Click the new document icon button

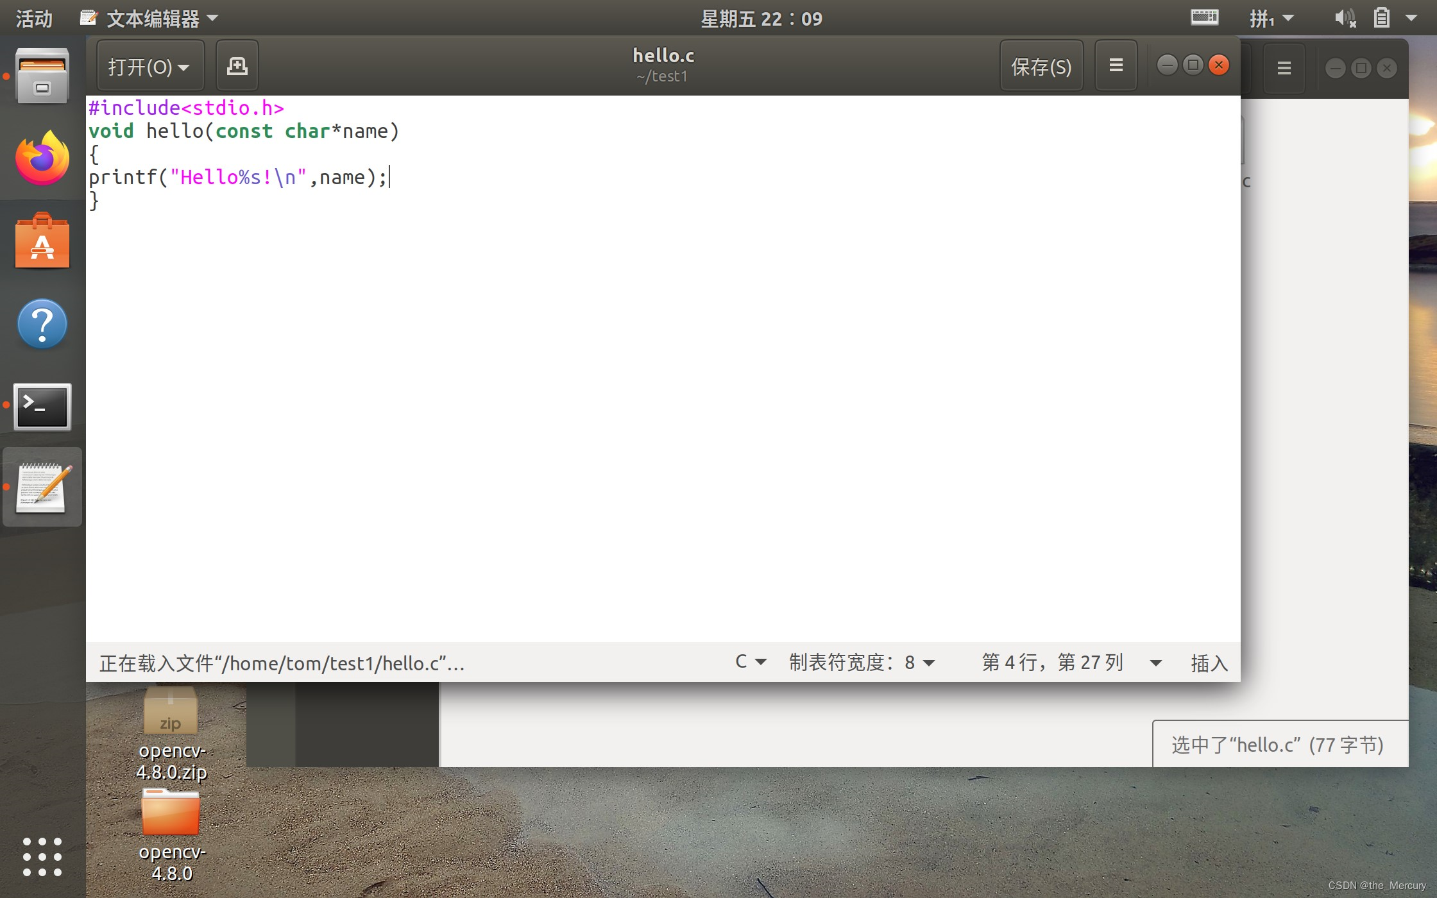(237, 66)
